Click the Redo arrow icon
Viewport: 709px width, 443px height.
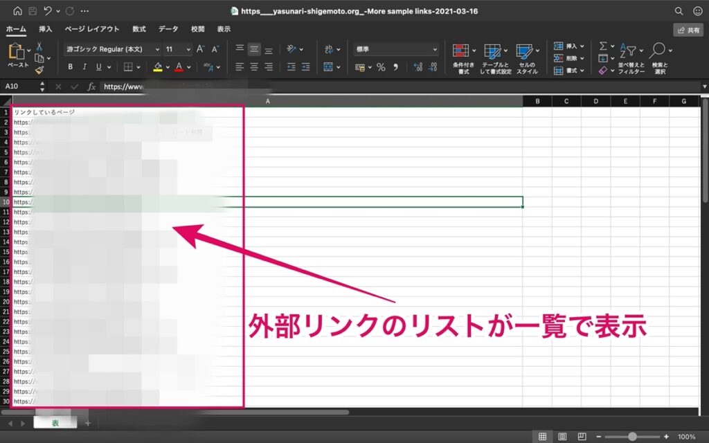pos(70,11)
